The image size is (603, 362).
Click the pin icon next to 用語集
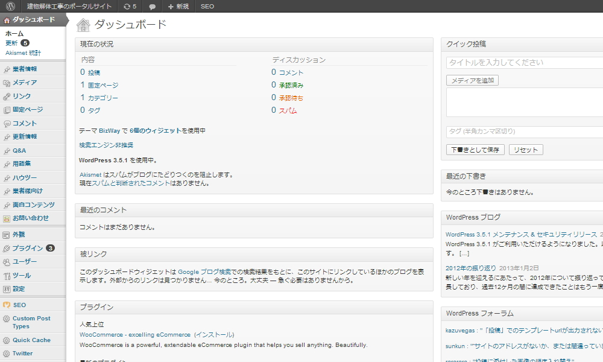tap(7, 164)
